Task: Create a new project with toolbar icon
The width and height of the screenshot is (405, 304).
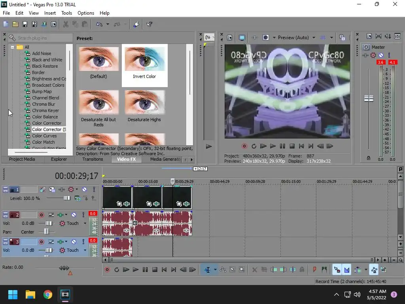Action: pos(6,24)
